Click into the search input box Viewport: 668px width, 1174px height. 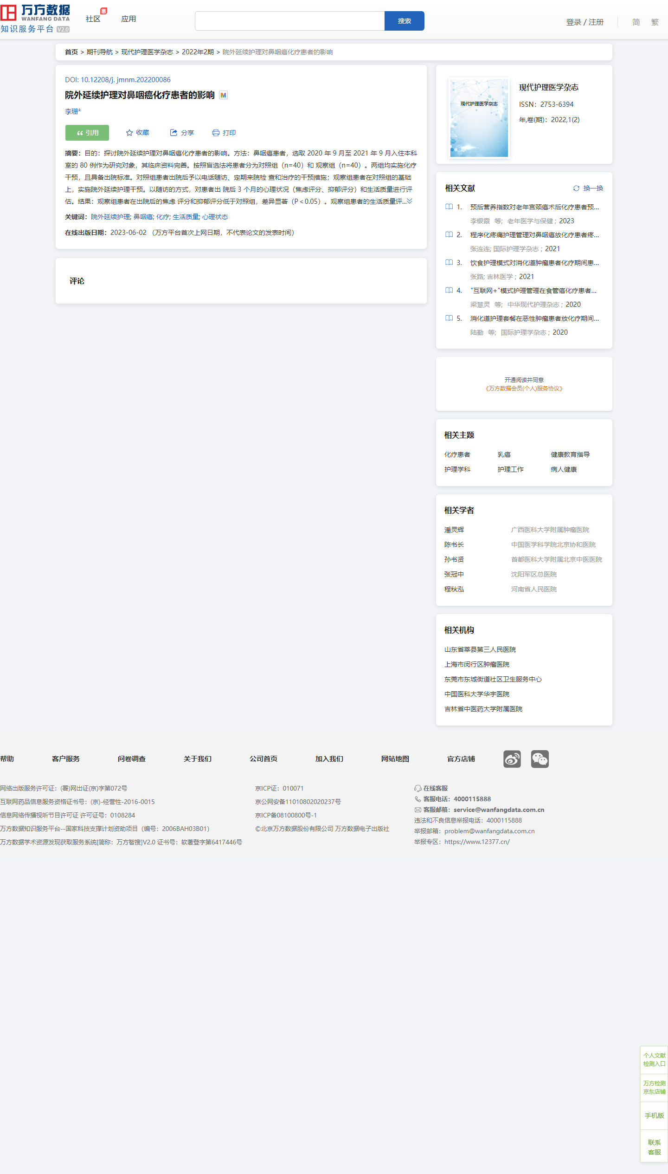click(289, 21)
